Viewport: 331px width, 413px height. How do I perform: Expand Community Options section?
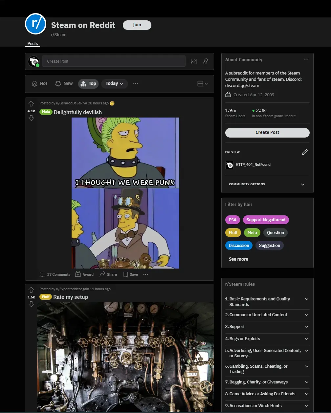302,184
